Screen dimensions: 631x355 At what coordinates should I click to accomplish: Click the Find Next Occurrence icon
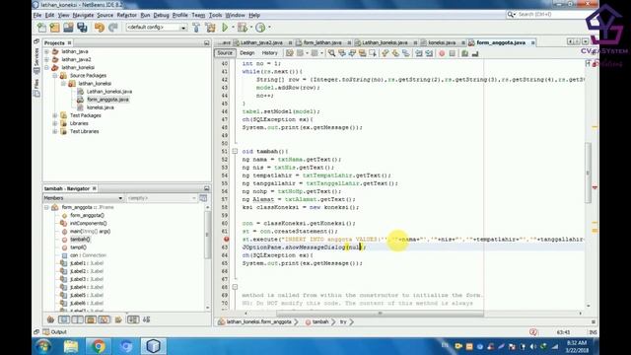352,53
